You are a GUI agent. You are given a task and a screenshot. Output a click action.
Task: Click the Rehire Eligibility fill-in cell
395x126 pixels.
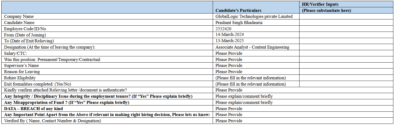click(x=251, y=78)
